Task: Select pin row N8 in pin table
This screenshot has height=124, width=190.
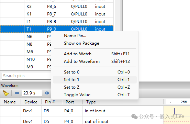Action: [25, 44]
